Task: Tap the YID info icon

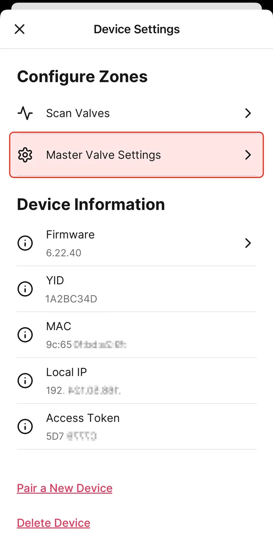Action: pos(25,289)
